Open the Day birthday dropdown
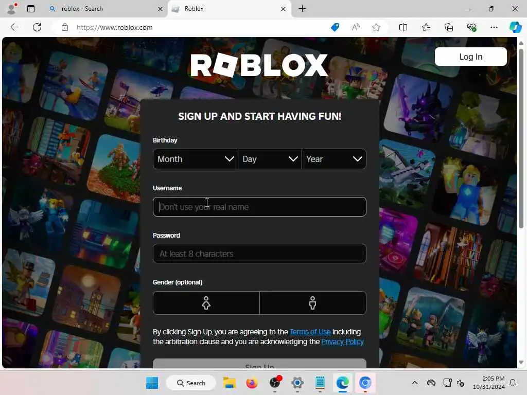 [270, 159]
